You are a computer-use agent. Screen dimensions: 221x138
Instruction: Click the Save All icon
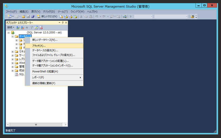pyautogui.click(x=33, y=17)
